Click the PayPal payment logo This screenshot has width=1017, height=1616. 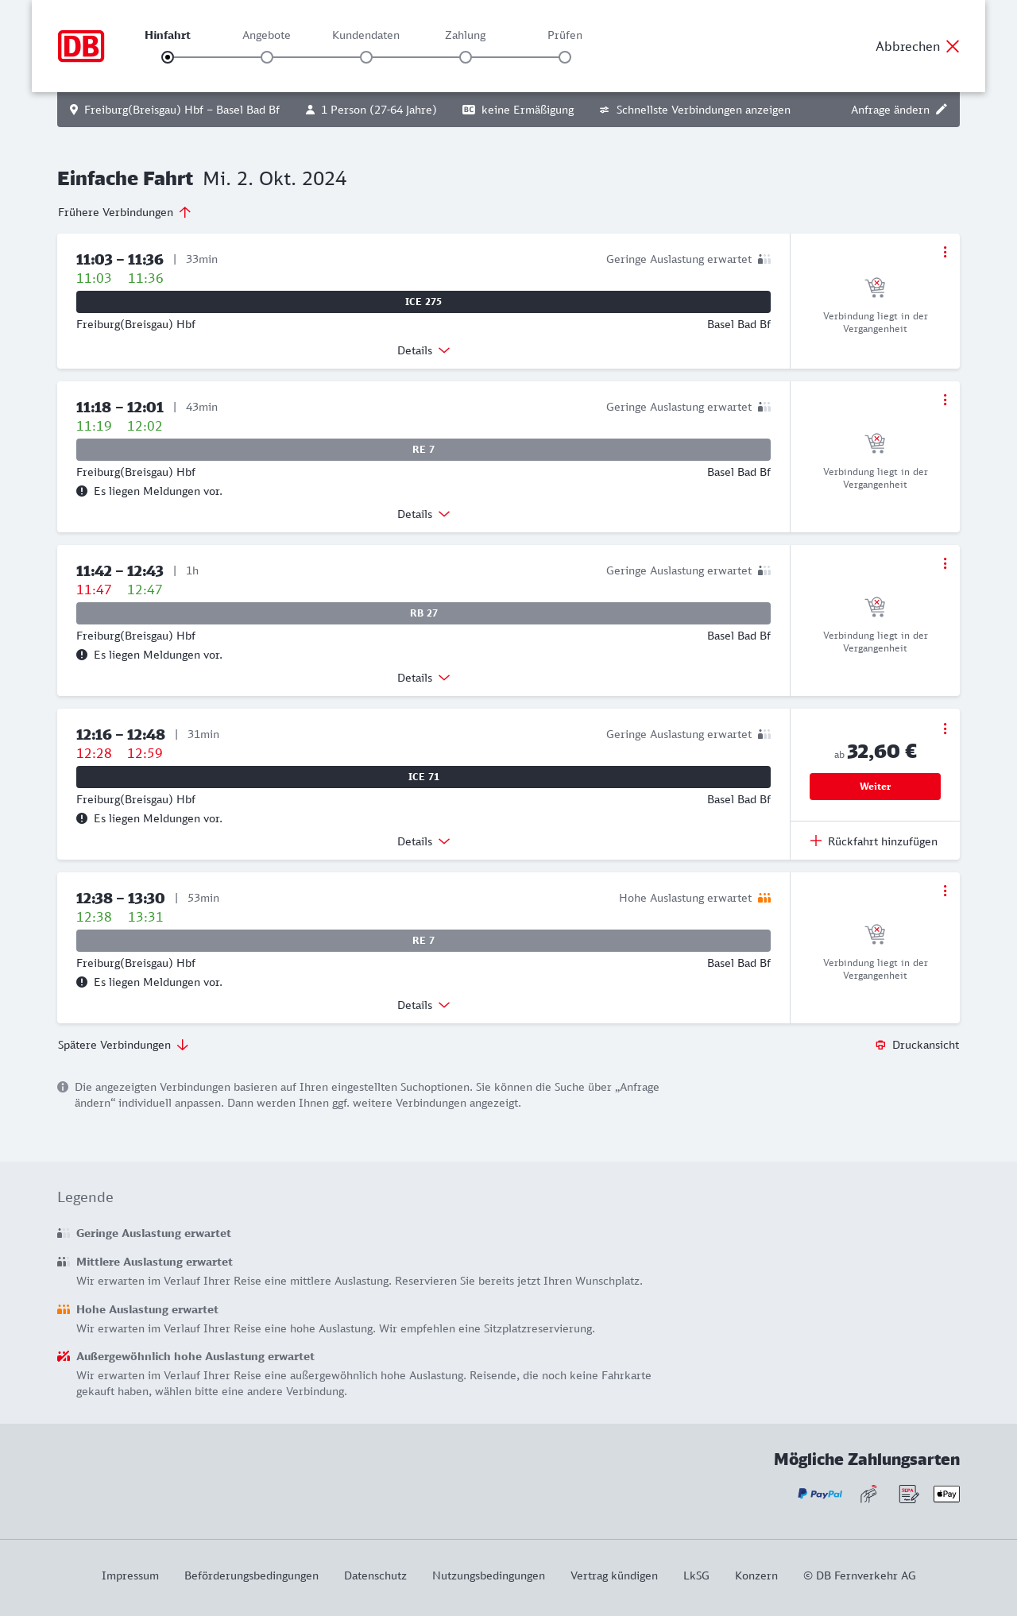[820, 1494]
